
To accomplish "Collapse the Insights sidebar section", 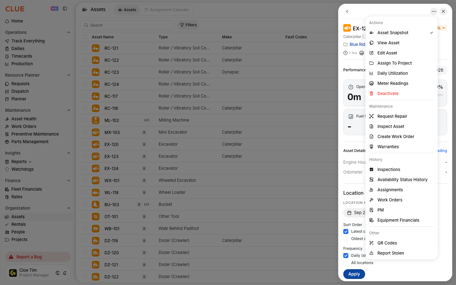I will point(69,153).
